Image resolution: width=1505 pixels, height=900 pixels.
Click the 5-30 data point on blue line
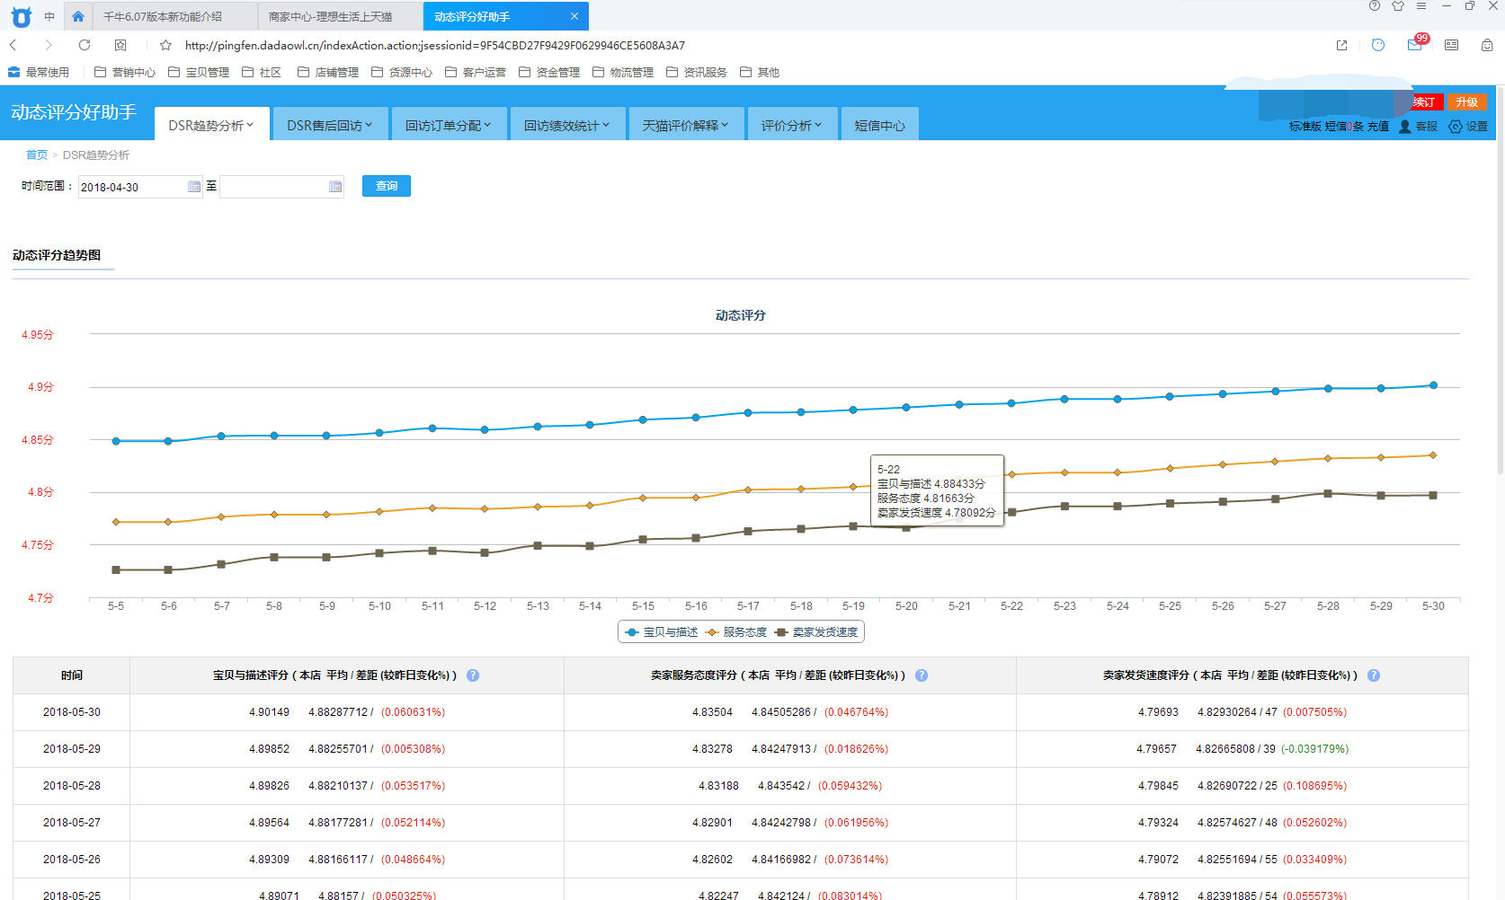[x=1433, y=385]
